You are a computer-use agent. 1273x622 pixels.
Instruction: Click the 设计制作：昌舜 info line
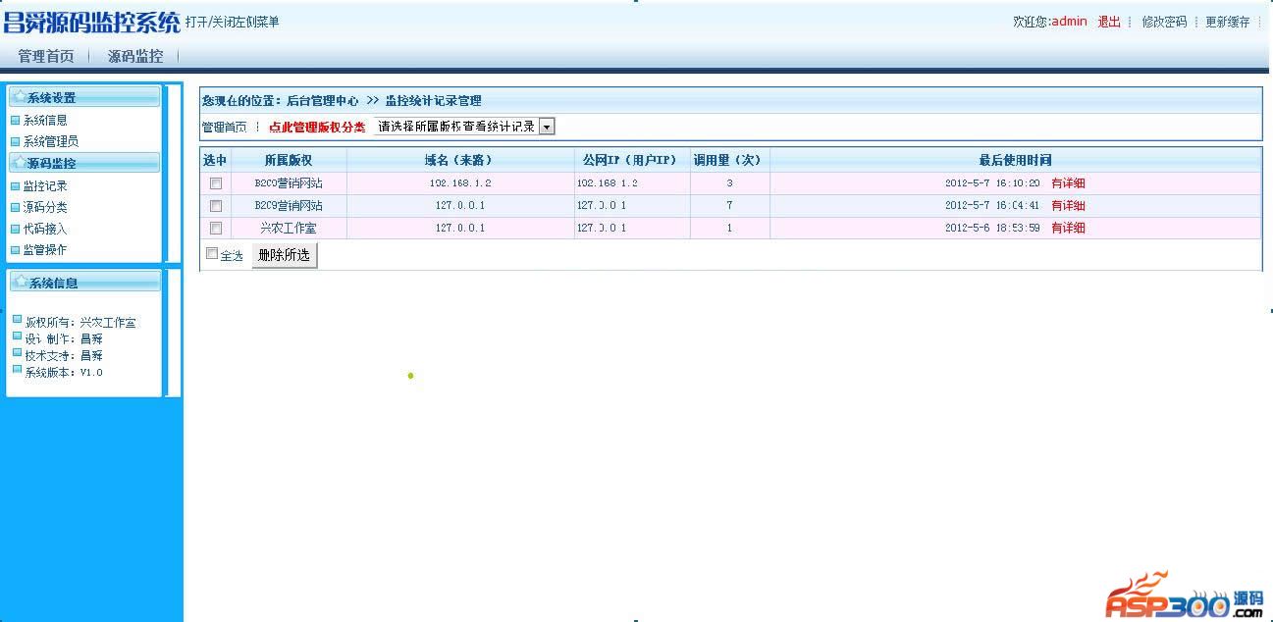[x=64, y=338]
